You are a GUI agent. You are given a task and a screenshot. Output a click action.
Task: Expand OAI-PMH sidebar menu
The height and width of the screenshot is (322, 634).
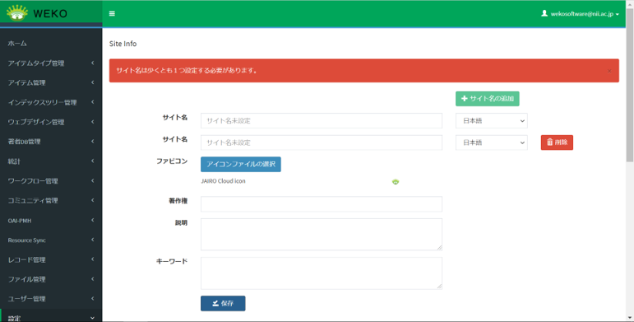pyautogui.click(x=51, y=221)
